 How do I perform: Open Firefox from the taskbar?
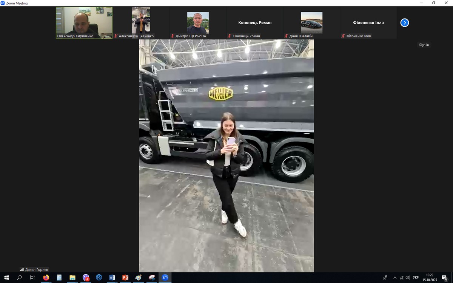click(46, 278)
